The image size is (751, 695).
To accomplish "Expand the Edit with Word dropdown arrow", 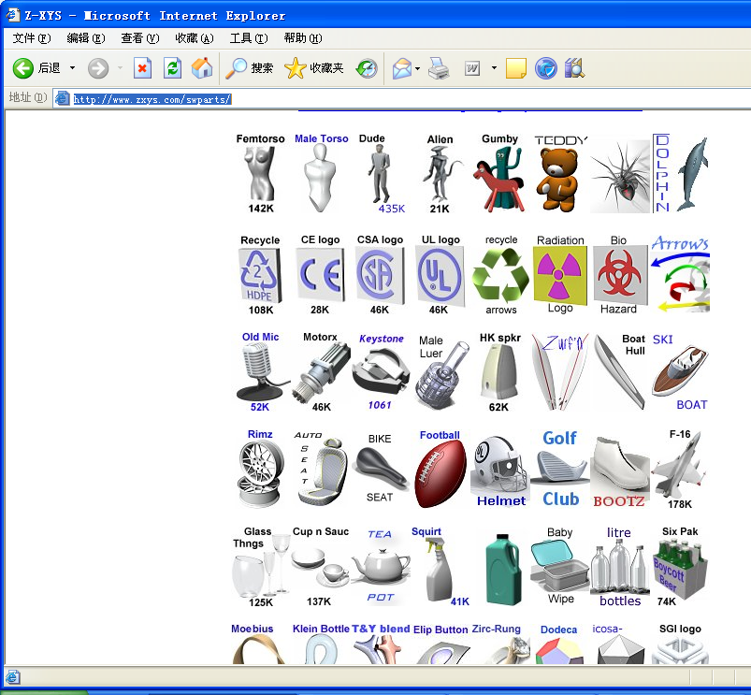I will pos(494,68).
